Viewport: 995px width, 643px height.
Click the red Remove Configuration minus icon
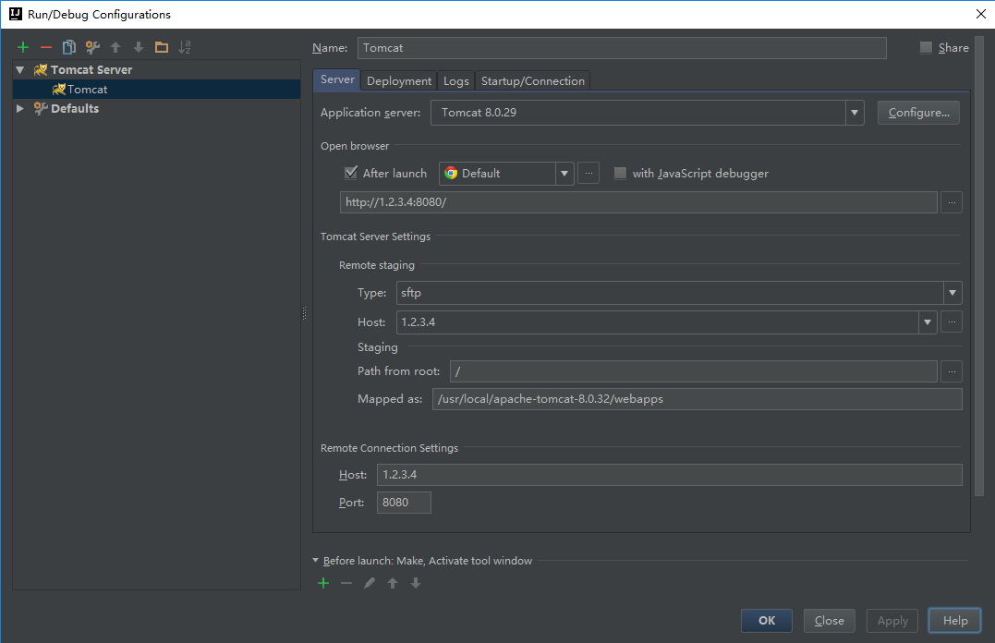(46, 47)
